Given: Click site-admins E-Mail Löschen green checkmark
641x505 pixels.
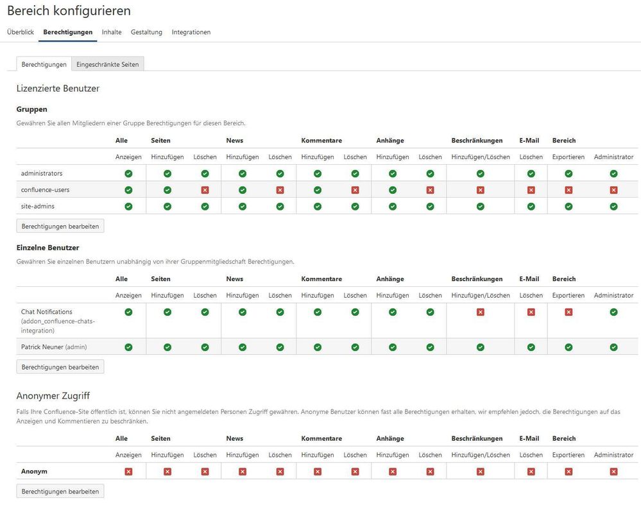Looking at the screenshot, I should (531, 206).
